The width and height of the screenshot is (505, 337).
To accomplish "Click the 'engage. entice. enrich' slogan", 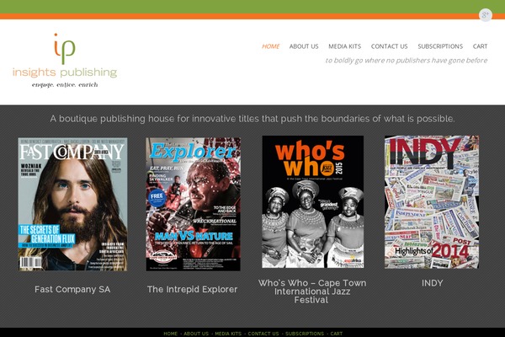I will pyautogui.click(x=65, y=85).
